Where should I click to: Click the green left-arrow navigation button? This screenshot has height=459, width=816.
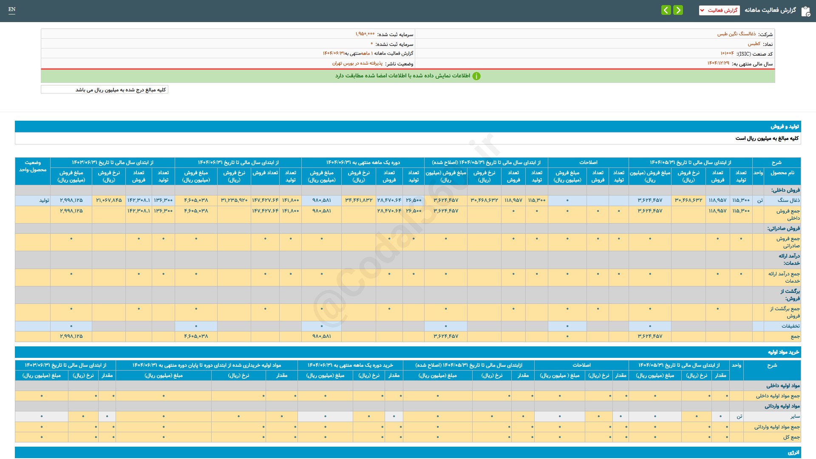click(666, 10)
